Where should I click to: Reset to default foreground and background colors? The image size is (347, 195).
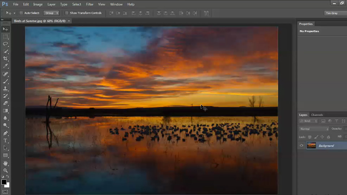click(x=3, y=177)
